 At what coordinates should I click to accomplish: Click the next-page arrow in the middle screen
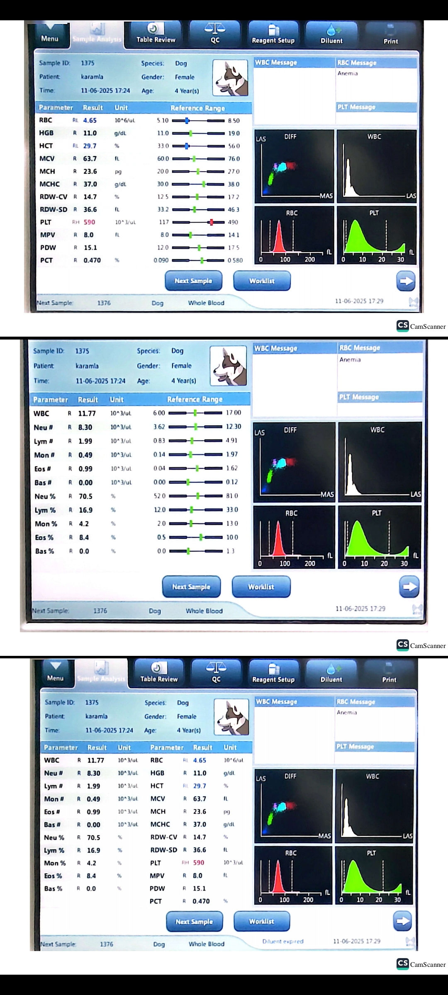click(x=409, y=587)
